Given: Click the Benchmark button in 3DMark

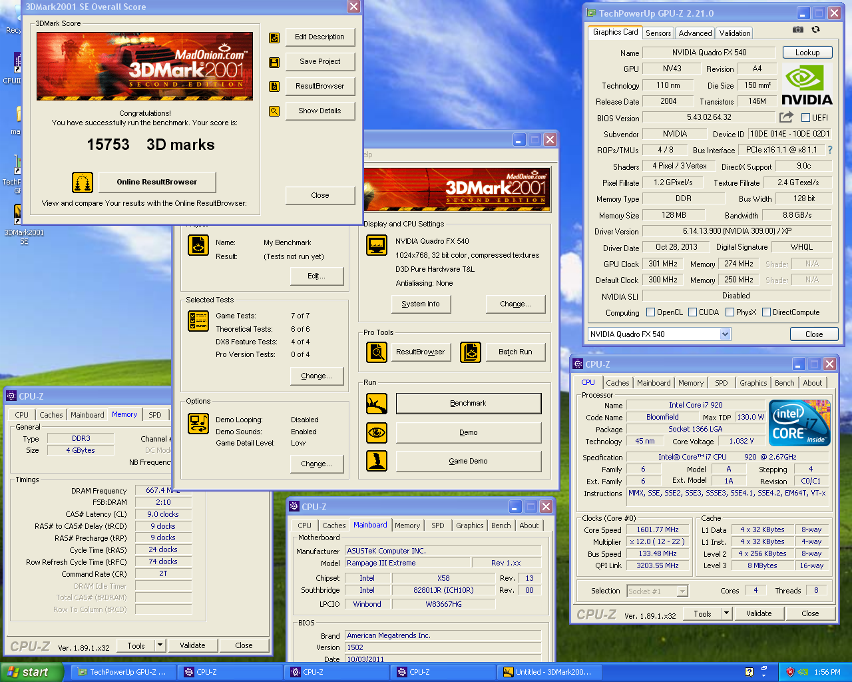Looking at the screenshot, I should [x=469, y=403].
